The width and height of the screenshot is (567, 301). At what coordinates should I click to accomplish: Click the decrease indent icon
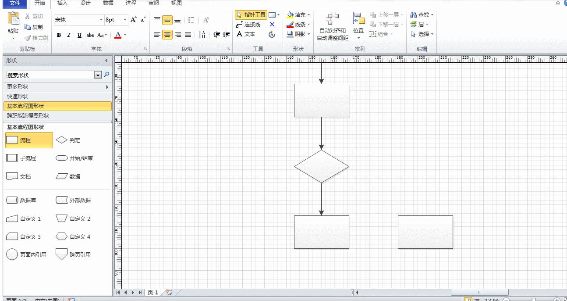[216, 35]
